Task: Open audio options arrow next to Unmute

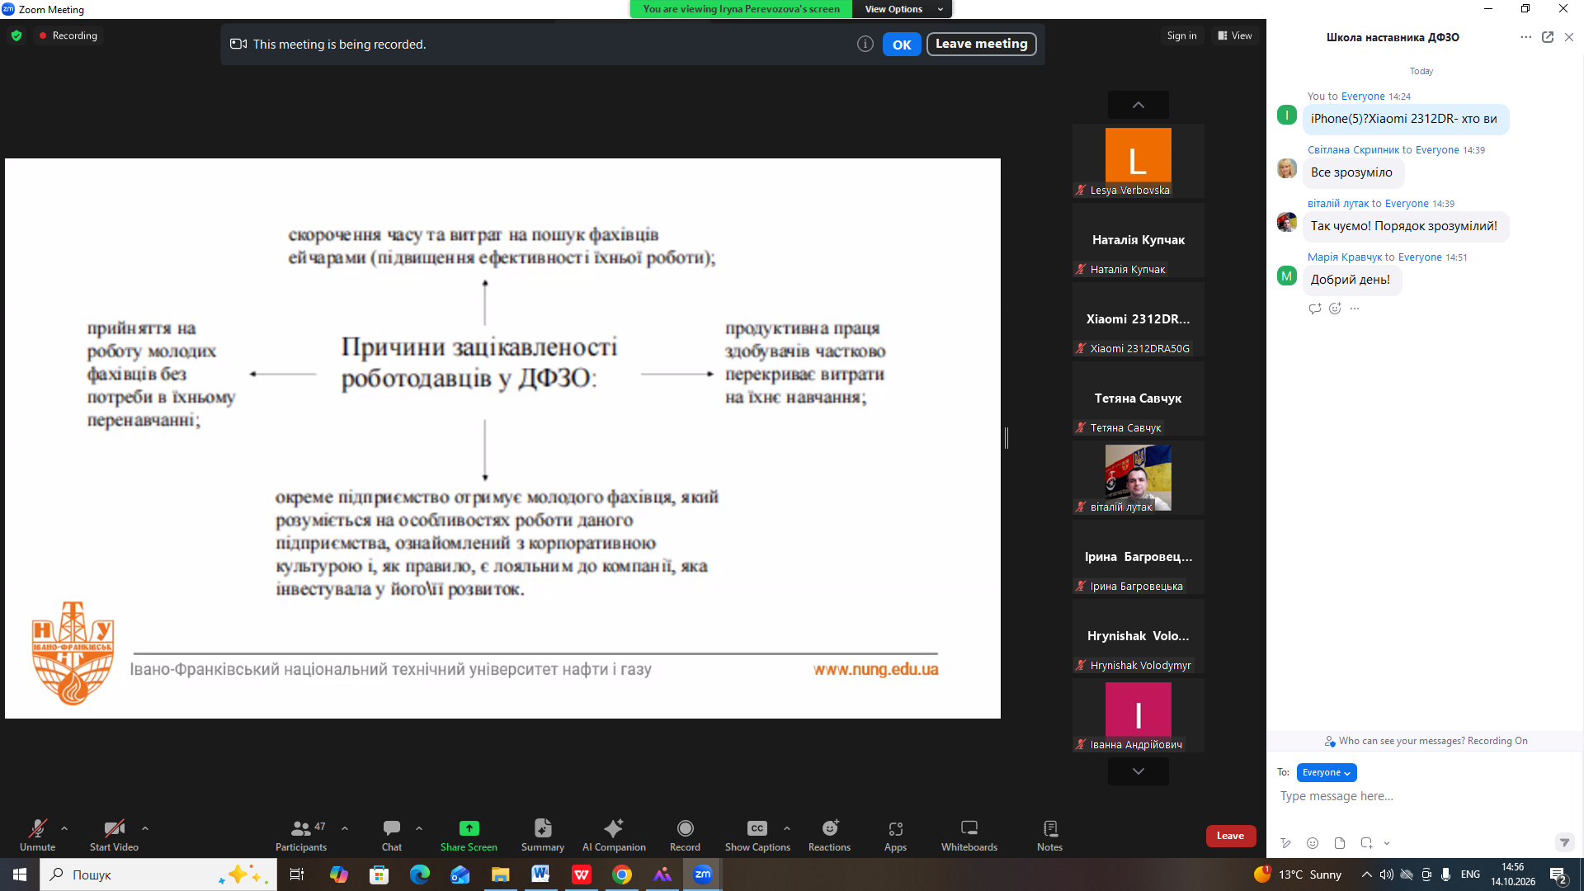Action: [64, 828]
